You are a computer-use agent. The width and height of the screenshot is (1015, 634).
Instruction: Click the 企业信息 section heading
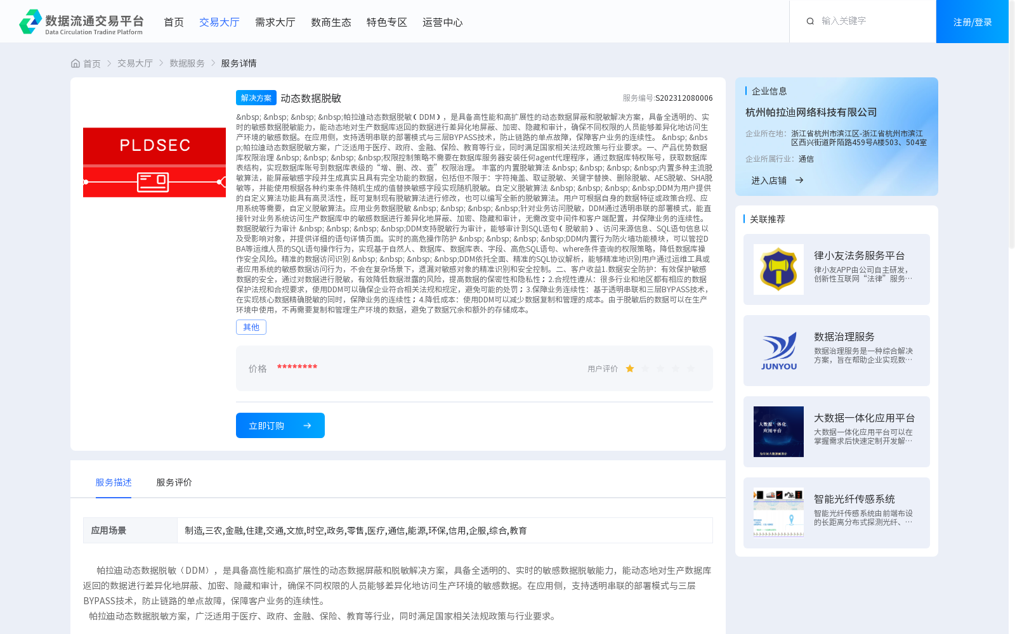(769, 91)
